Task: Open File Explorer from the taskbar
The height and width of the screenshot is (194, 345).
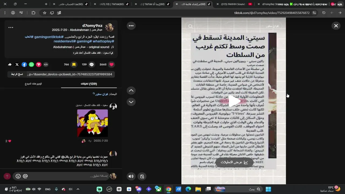Action: pos(198,189)
